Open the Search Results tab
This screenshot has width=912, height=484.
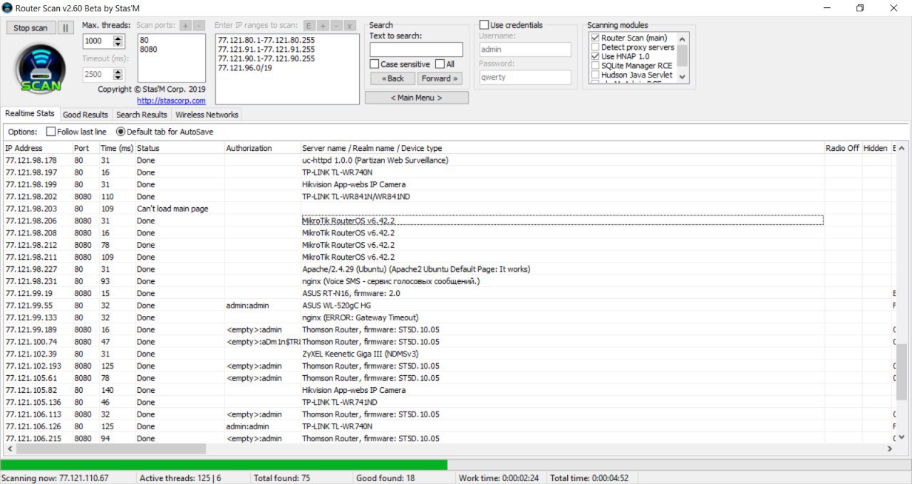[x=142, y=115]
